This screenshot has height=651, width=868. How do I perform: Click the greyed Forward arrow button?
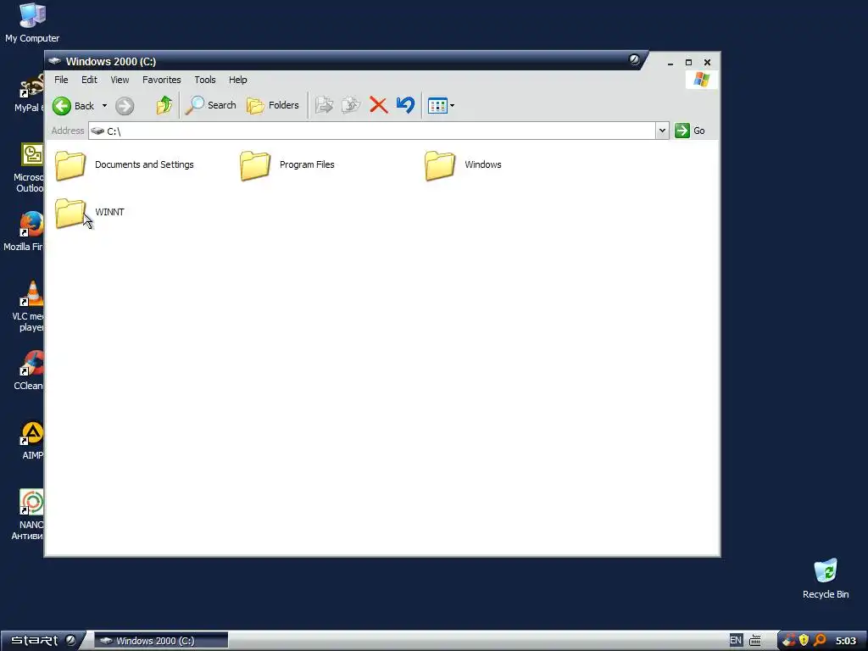[125, 106]
